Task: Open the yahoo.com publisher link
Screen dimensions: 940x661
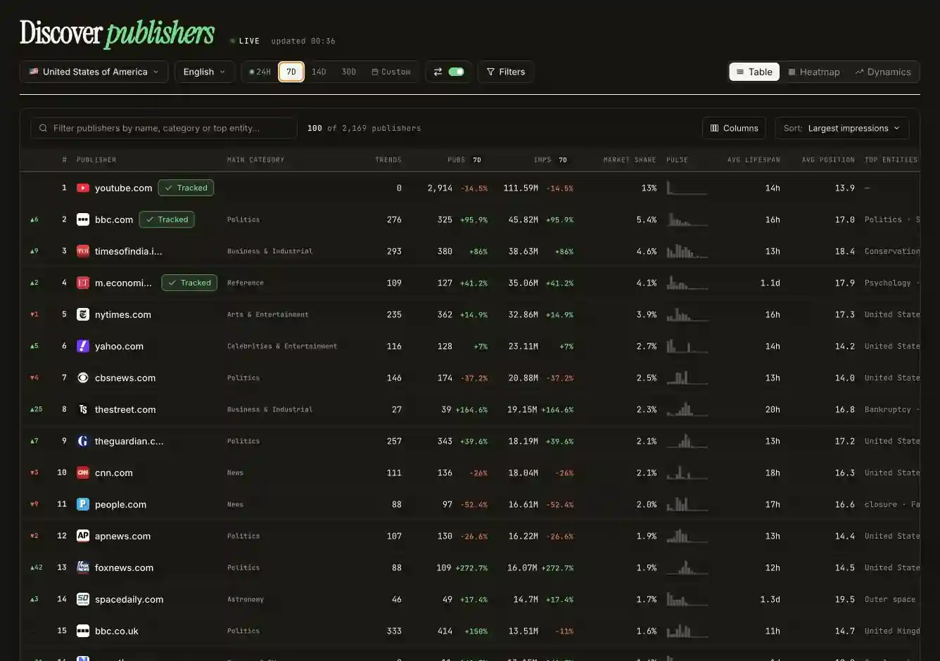Action: (119, 346)
